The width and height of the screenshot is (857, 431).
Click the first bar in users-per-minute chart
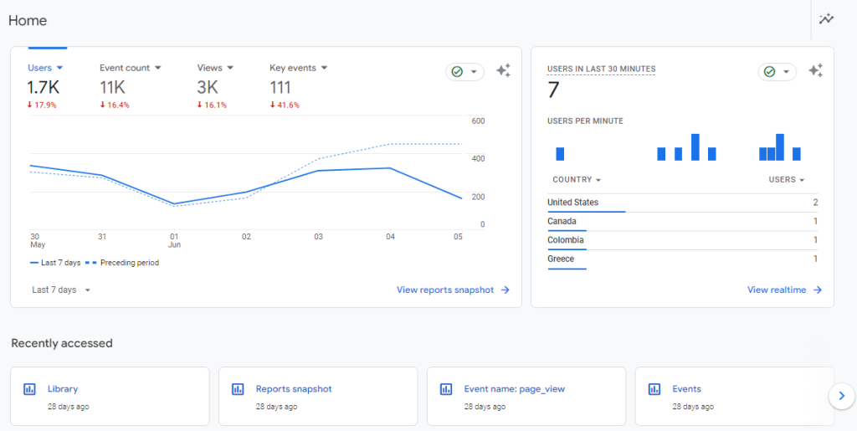560,154
